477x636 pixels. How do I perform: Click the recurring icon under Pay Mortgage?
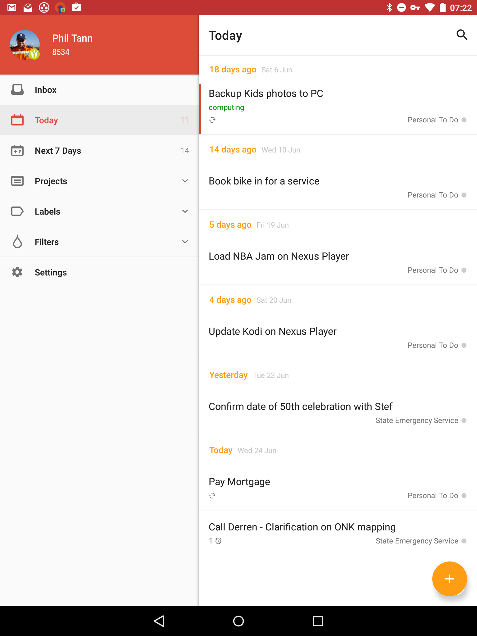pos(212,496)
